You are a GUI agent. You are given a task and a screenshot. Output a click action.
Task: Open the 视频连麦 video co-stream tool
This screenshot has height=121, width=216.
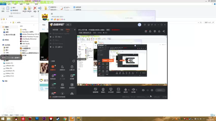(53, 77)
